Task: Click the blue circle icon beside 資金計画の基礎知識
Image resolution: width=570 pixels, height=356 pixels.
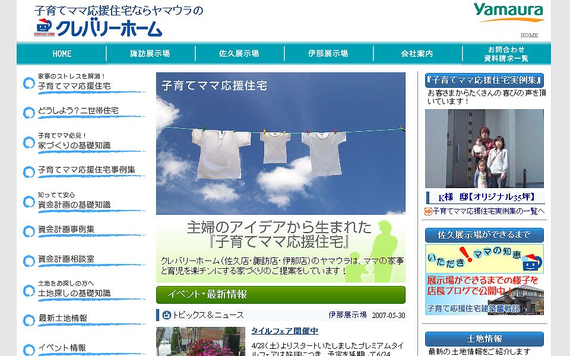Action: [28, 202]
